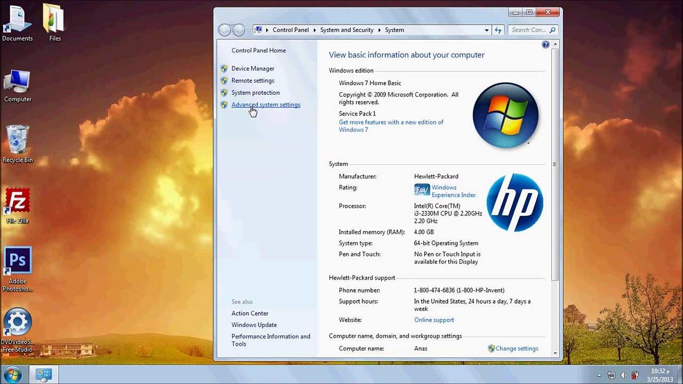Select the Computer desktop icon
This screenshot has height=384, width=683.
pos(18,86)
